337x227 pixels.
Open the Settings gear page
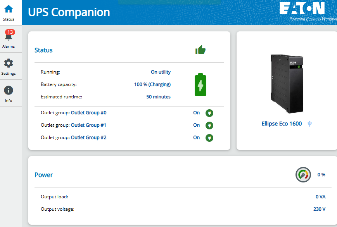pyautogui.click(x=9, y=66)
